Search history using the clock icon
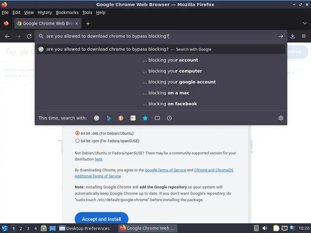The height and width of the screenshot is (233, 311). pos(169,118)
